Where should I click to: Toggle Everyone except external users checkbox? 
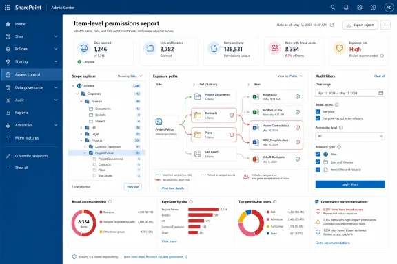tap(318, 118)
